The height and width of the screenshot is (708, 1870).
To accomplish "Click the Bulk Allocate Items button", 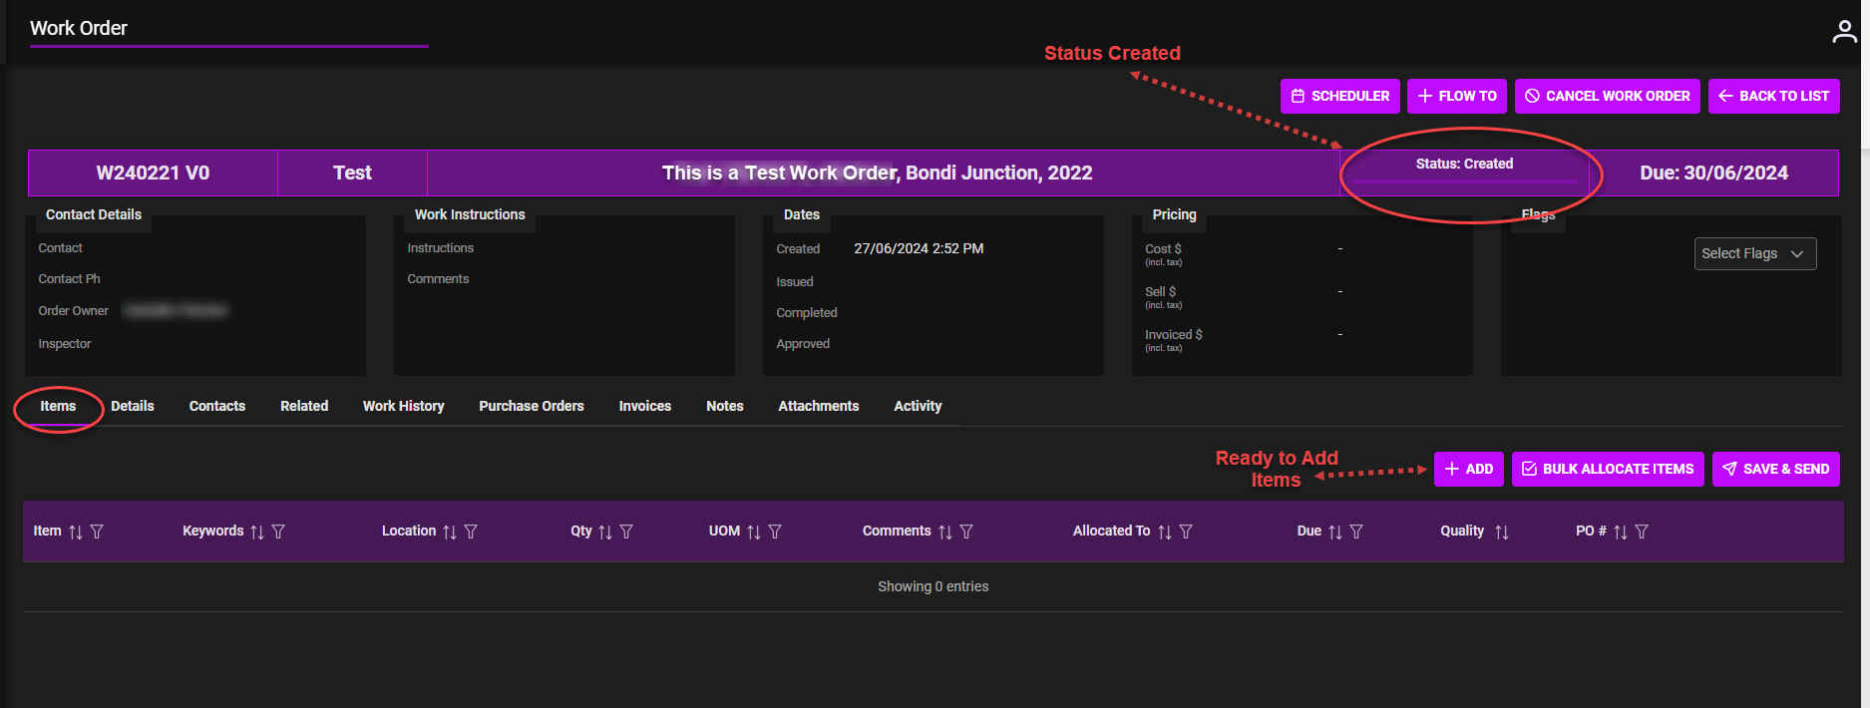I will pyautogui.click(x=1607, y=470).
